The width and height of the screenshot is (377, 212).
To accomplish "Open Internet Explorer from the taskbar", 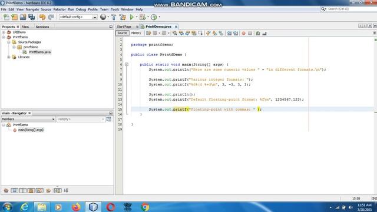I will pos(25,207).
